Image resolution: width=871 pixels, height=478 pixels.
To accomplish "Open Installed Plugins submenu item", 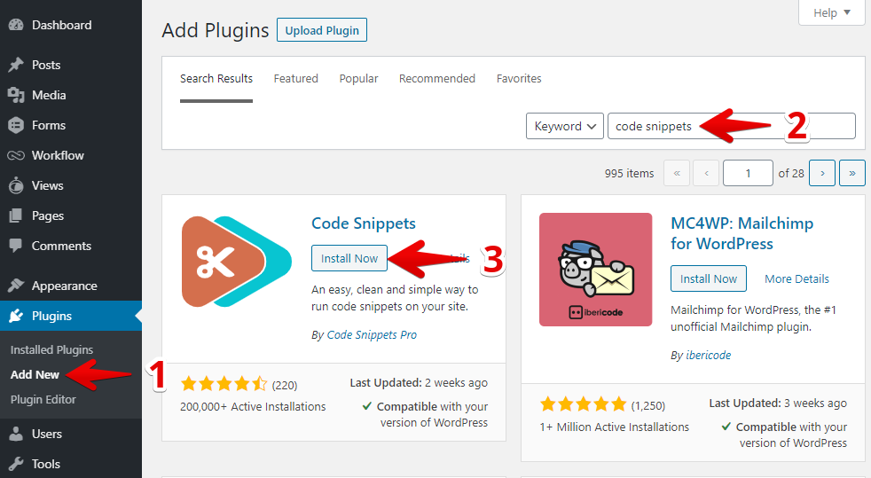I will [51, 349].
